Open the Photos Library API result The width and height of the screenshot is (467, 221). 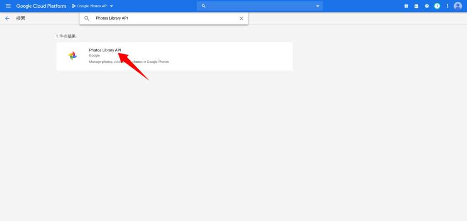[x=105, y=50]
